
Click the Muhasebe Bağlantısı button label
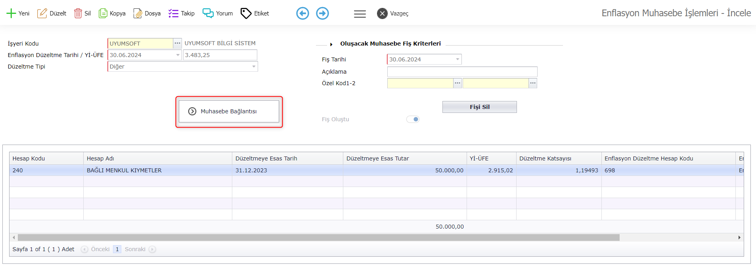coord(229,111)
